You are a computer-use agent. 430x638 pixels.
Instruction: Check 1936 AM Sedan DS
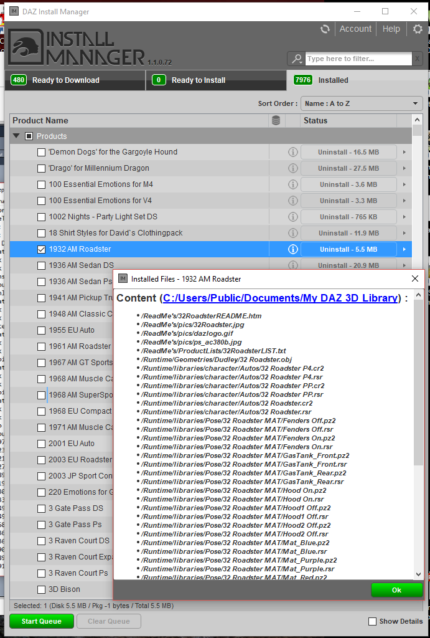[41, 265]
